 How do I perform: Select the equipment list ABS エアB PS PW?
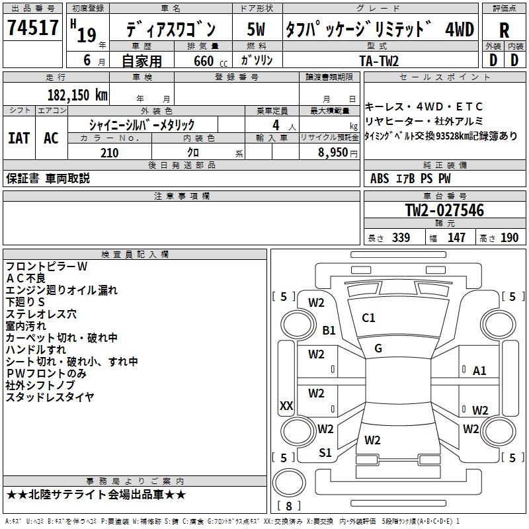click(410, 179)
